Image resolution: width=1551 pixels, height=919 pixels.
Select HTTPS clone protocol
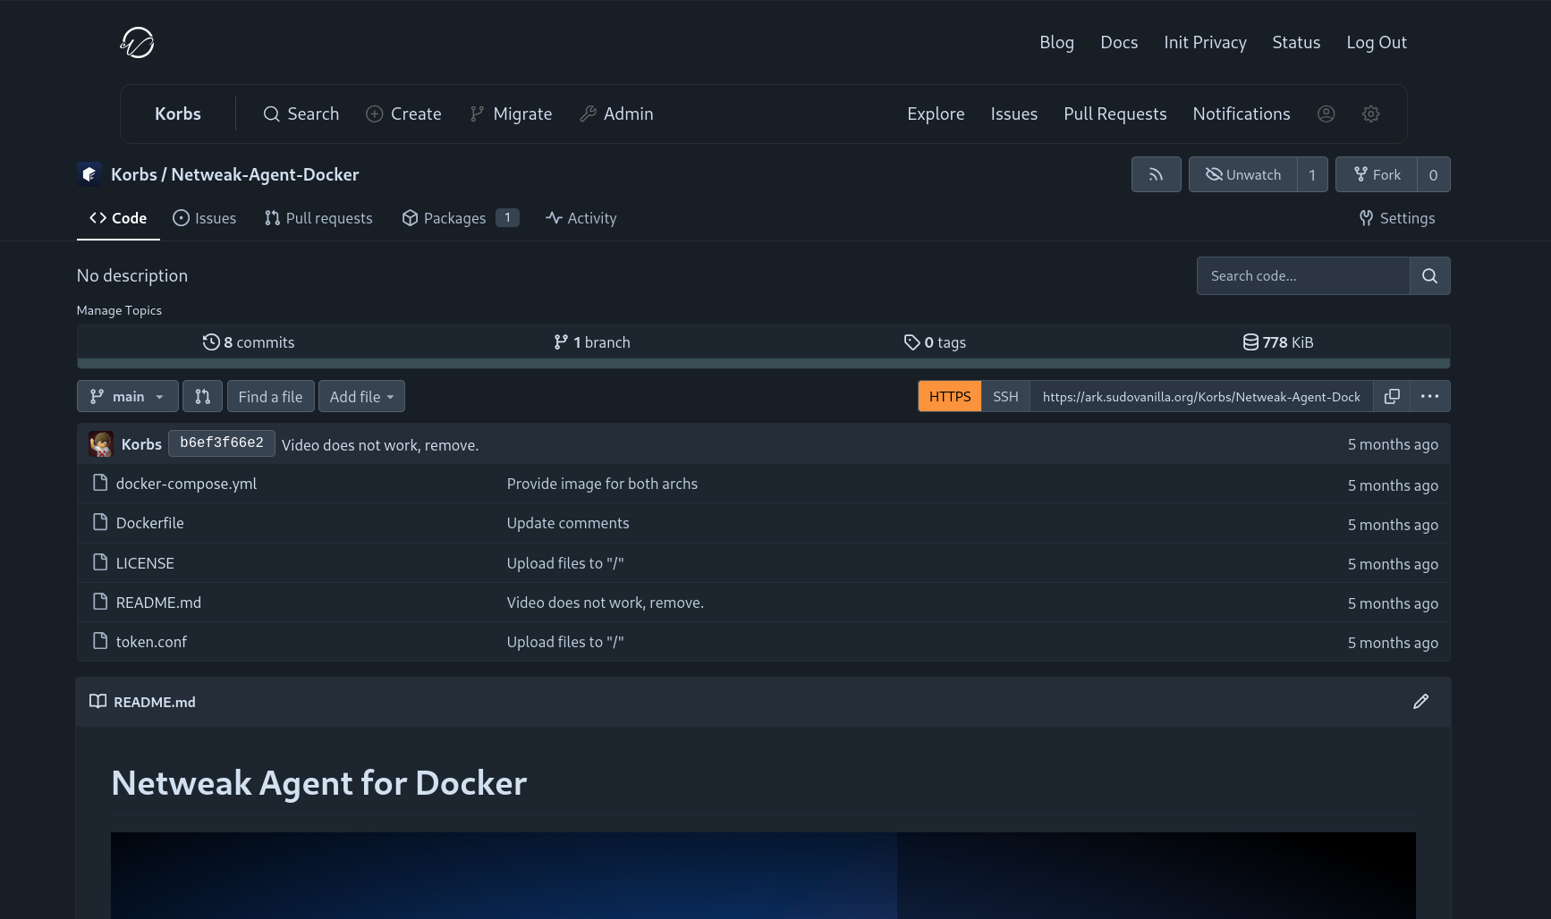(949, 396)
